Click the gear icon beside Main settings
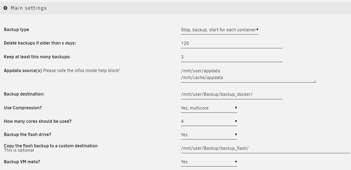 click(5, 8)
